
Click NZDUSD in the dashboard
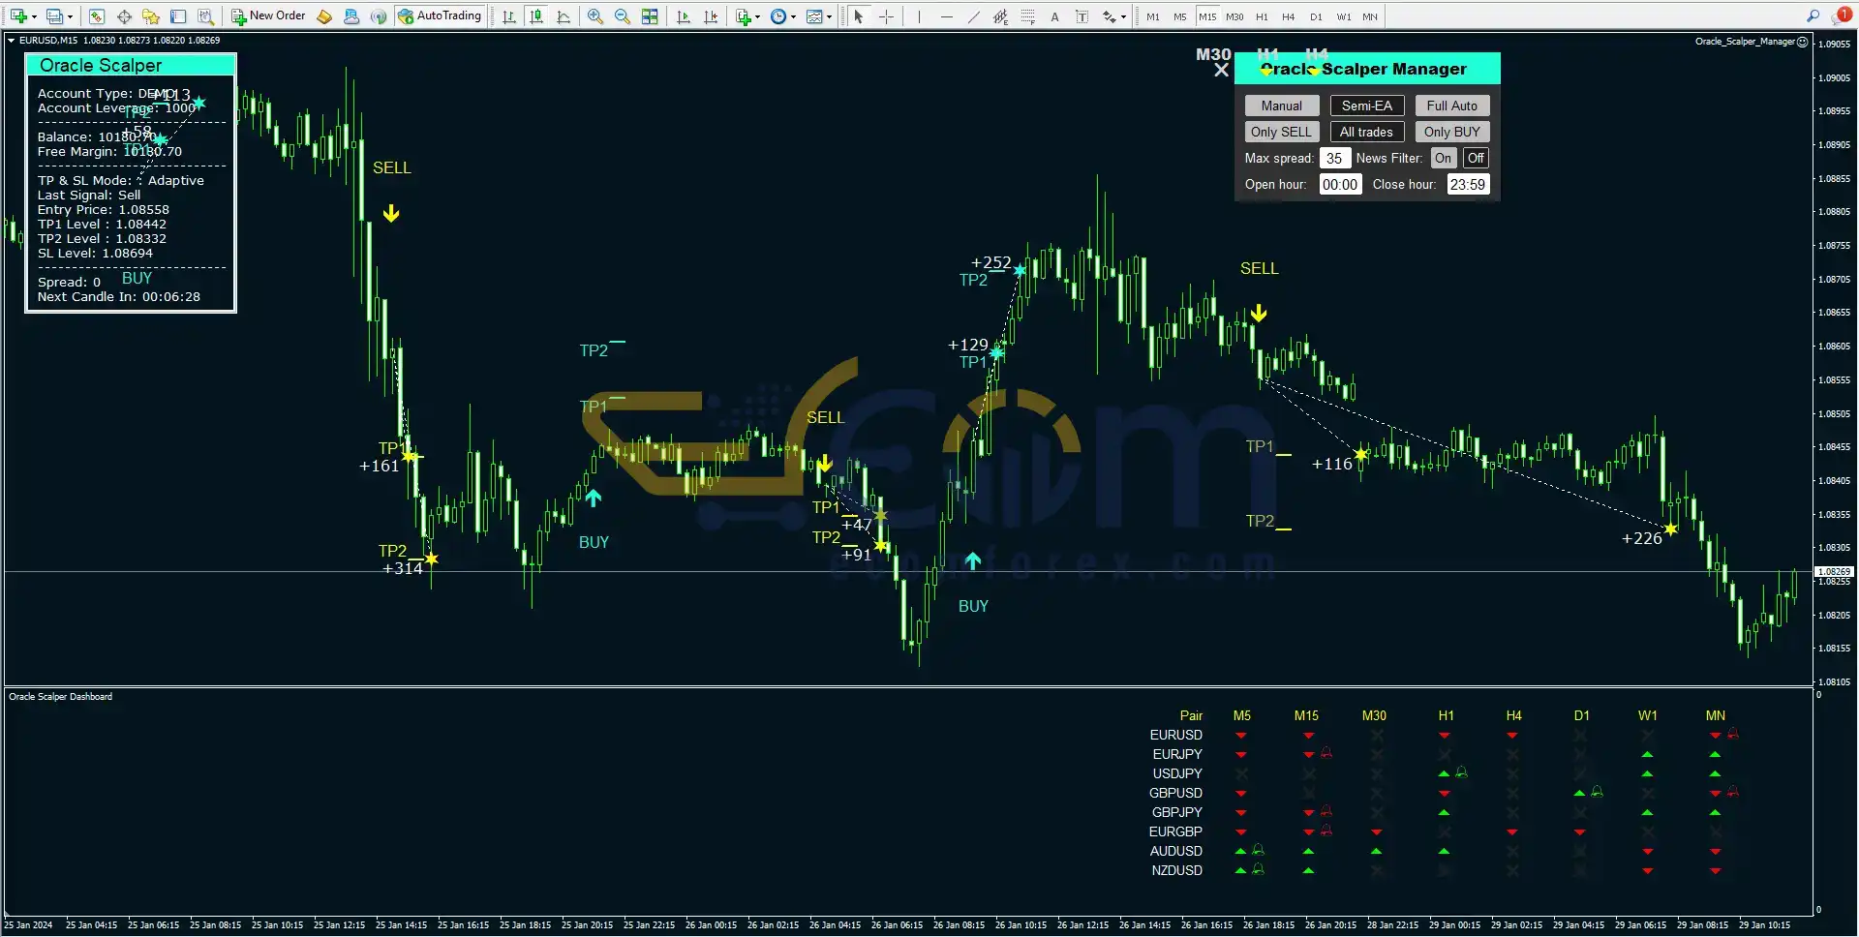(x=1176, y=870)
